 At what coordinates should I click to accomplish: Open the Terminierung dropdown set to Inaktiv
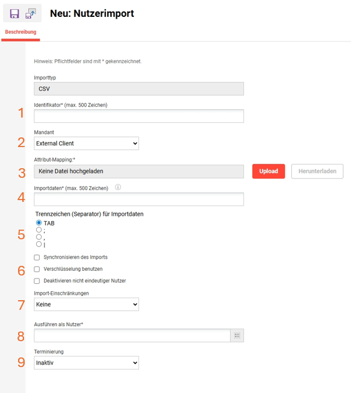click(86, 363)
